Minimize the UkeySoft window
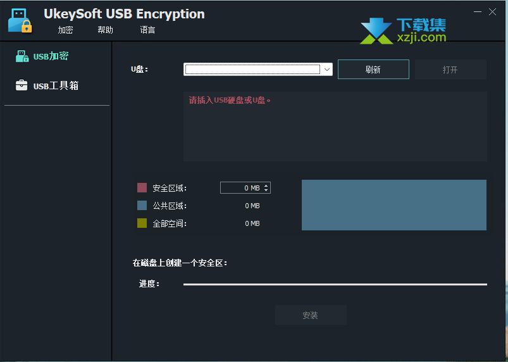Image resolution: width=508 pixels, height=362 pixels. tap(478, 12)
